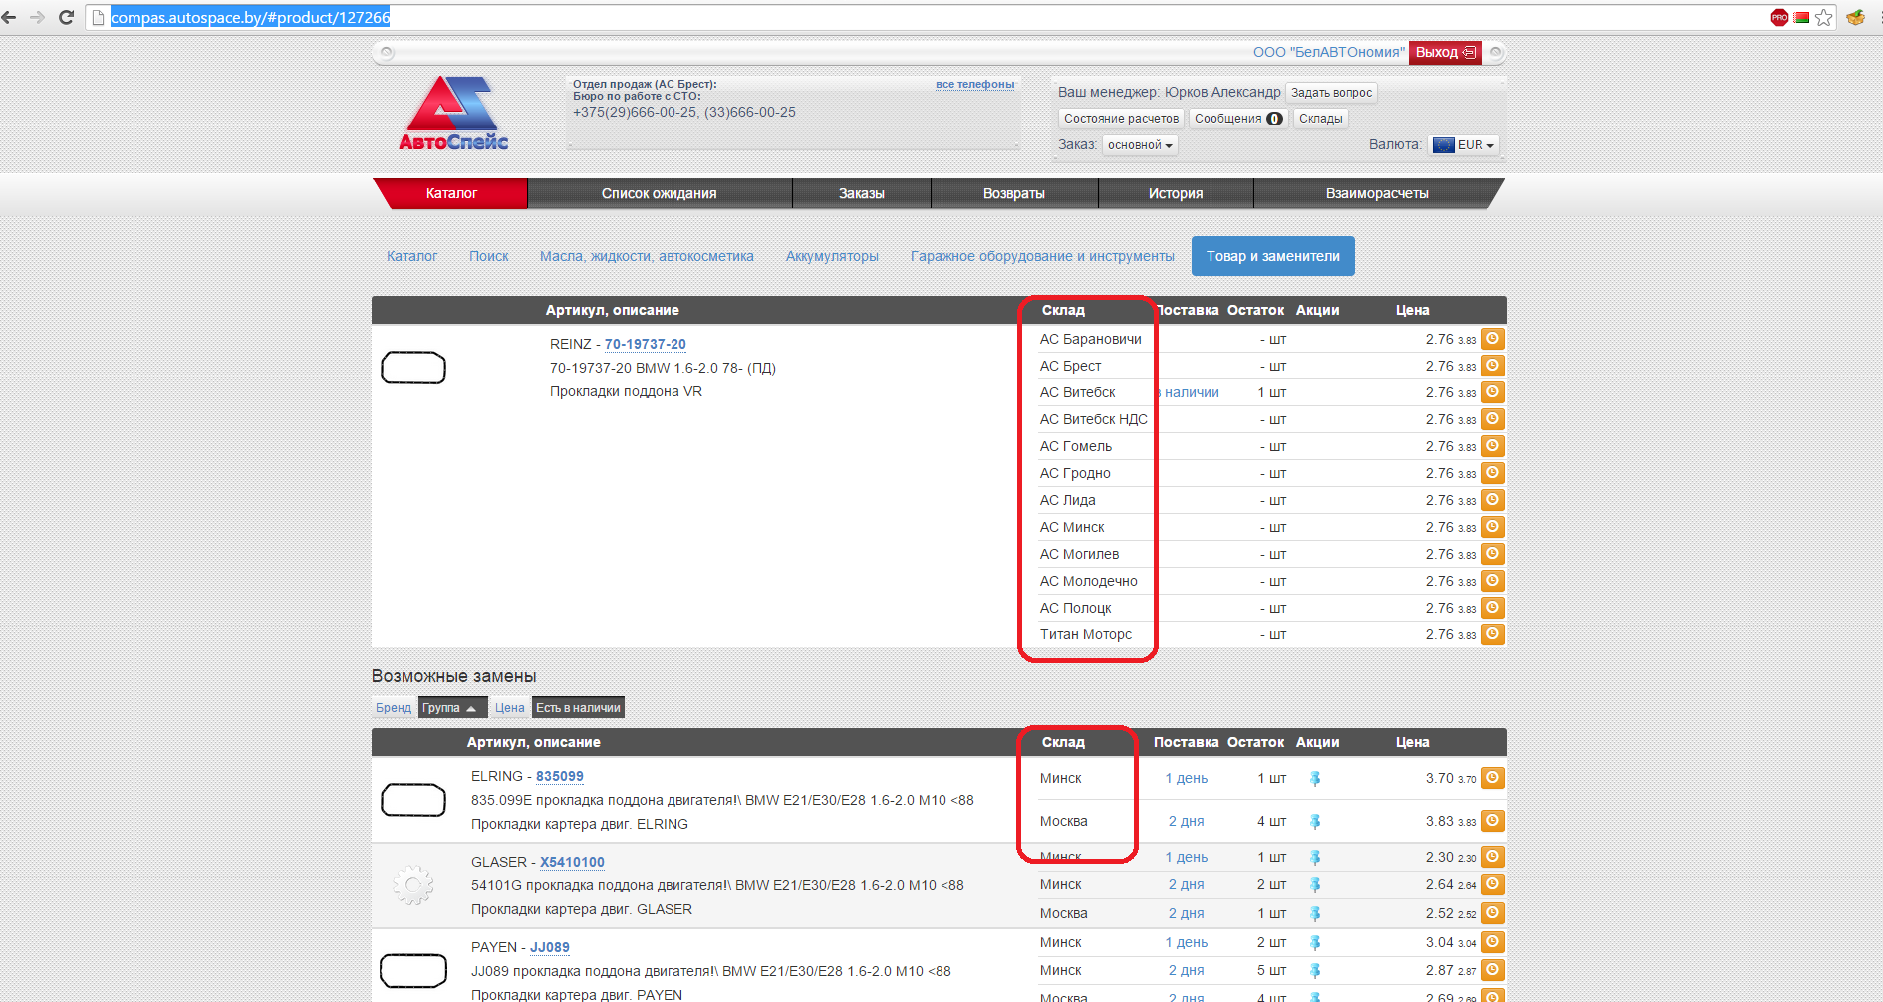1883x1002 pixels.
Task: Click the ELRING gasket thumbnail image
Action: [x=413, y=800]
